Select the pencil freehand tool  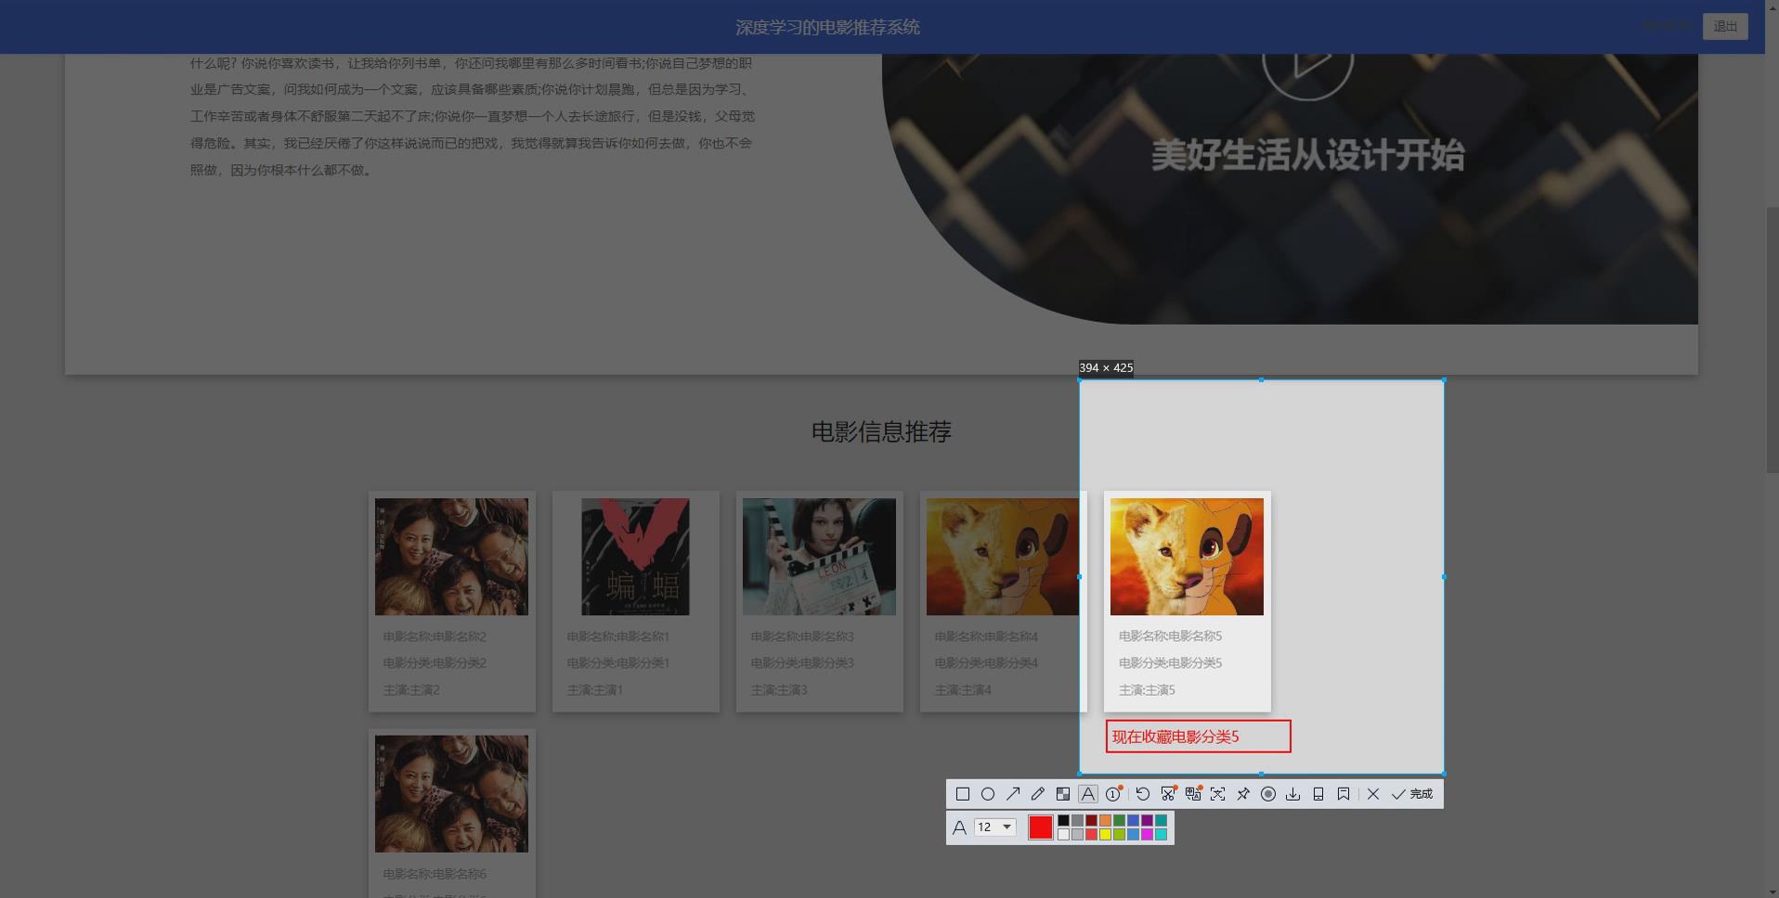coord(1038,794)
